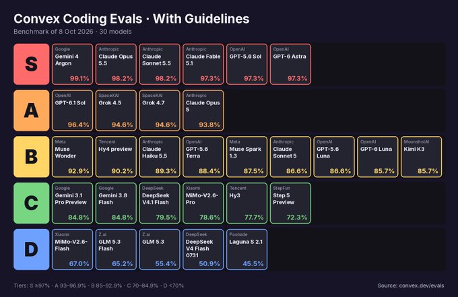This screenshot has height=297, width=458.
Task: Click the Laguna S 2.1 card
Action: [247, 249]
